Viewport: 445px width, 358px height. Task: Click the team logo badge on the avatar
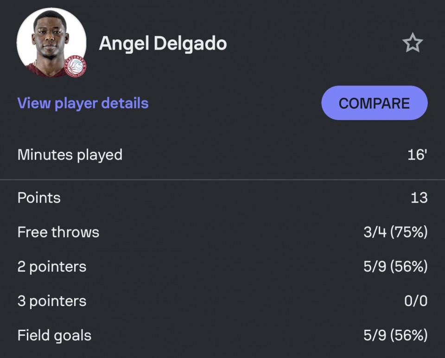75,67
